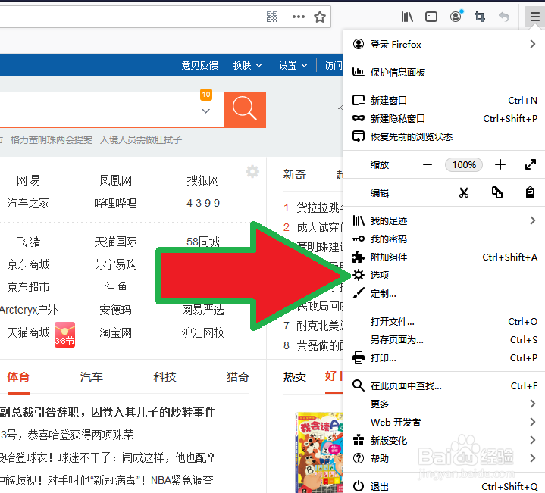
Task: Click hot search 格力董明珠两会提案
Action: [52, 140]
